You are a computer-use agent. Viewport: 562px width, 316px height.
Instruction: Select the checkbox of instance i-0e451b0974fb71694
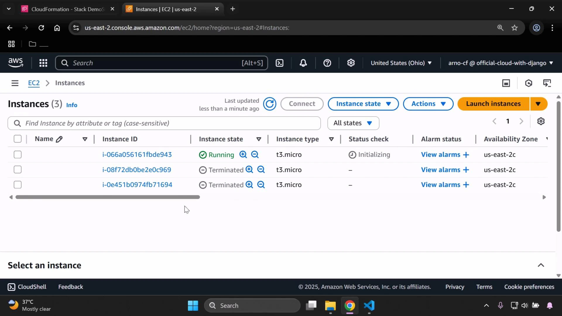pyautogui.click(x=18, y=185)
